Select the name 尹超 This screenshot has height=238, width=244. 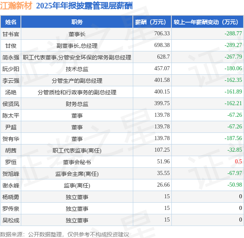pyautogui.click(x=11, y=127)
